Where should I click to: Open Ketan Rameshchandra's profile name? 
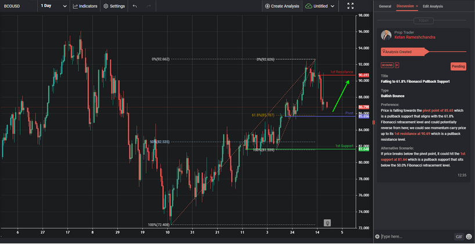point(415,37)
